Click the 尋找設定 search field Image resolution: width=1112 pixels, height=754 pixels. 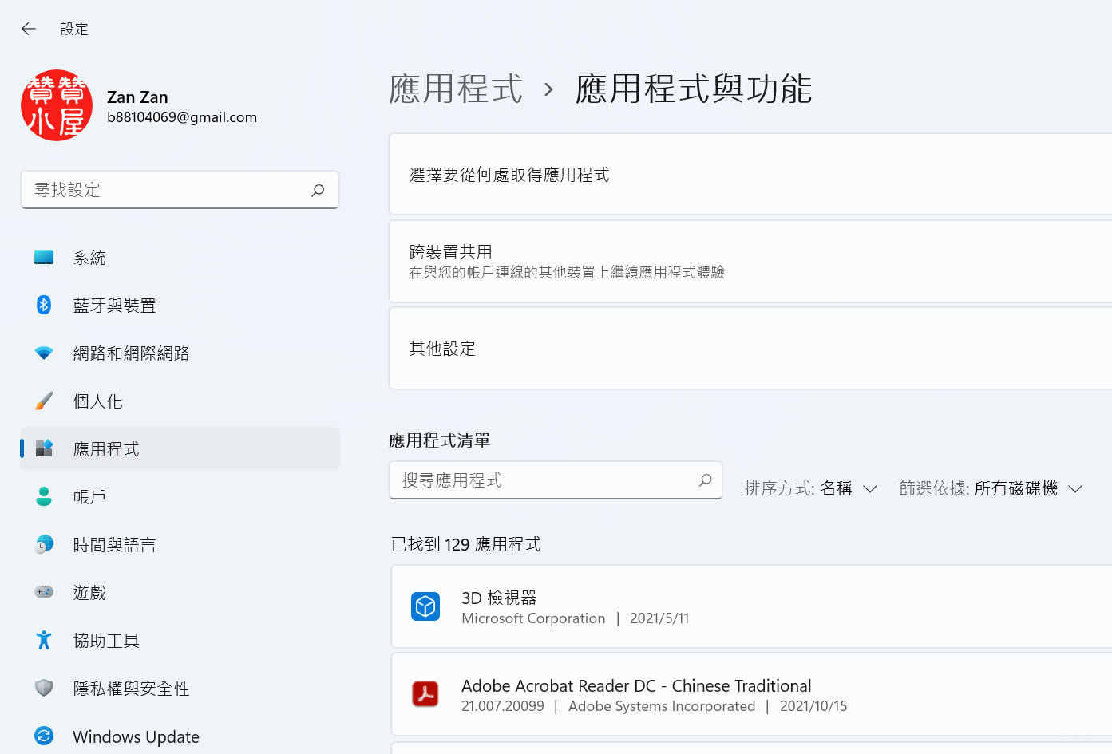click(x=180, y=190)
